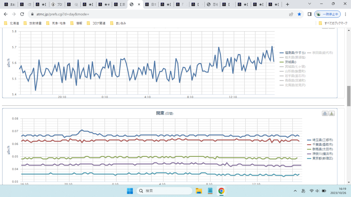This screenshot has height=197, width=351.
Task: Toggle 秋田県(能代市) series in legend
Action: tap(320, 53)
